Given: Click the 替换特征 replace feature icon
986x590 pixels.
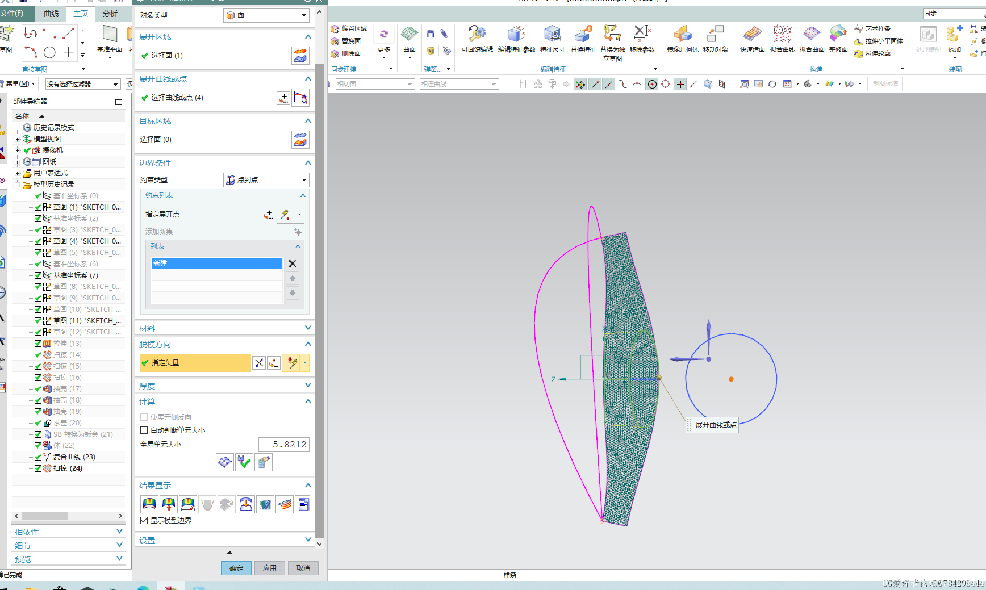Looking at the screenshot, I should (x=583, y=39).
